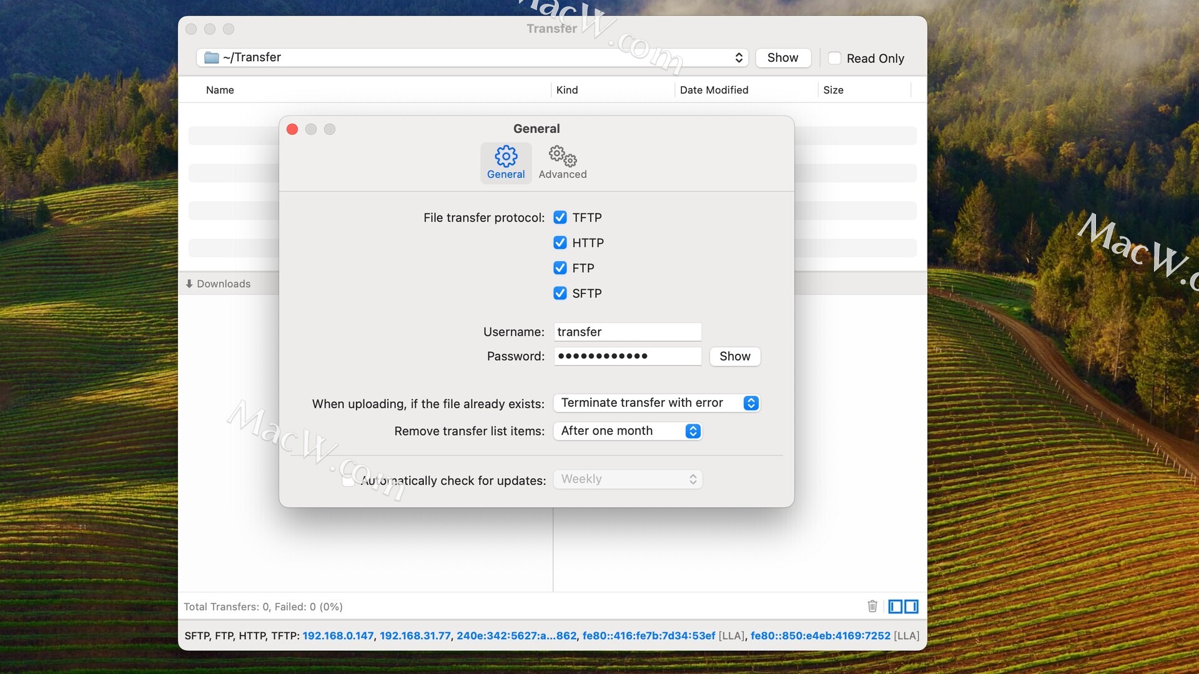Toggle the right pane layout icon

tap(912, 606)
